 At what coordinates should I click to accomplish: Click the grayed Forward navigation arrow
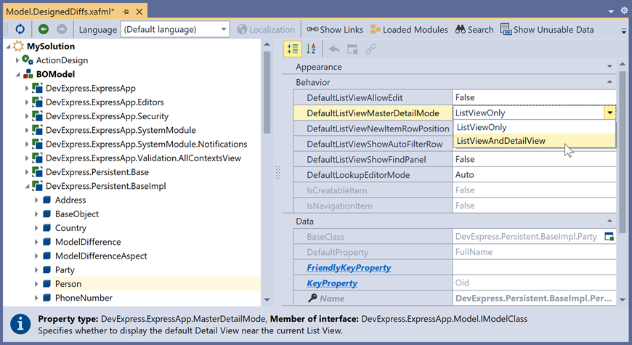coord(62,29)
